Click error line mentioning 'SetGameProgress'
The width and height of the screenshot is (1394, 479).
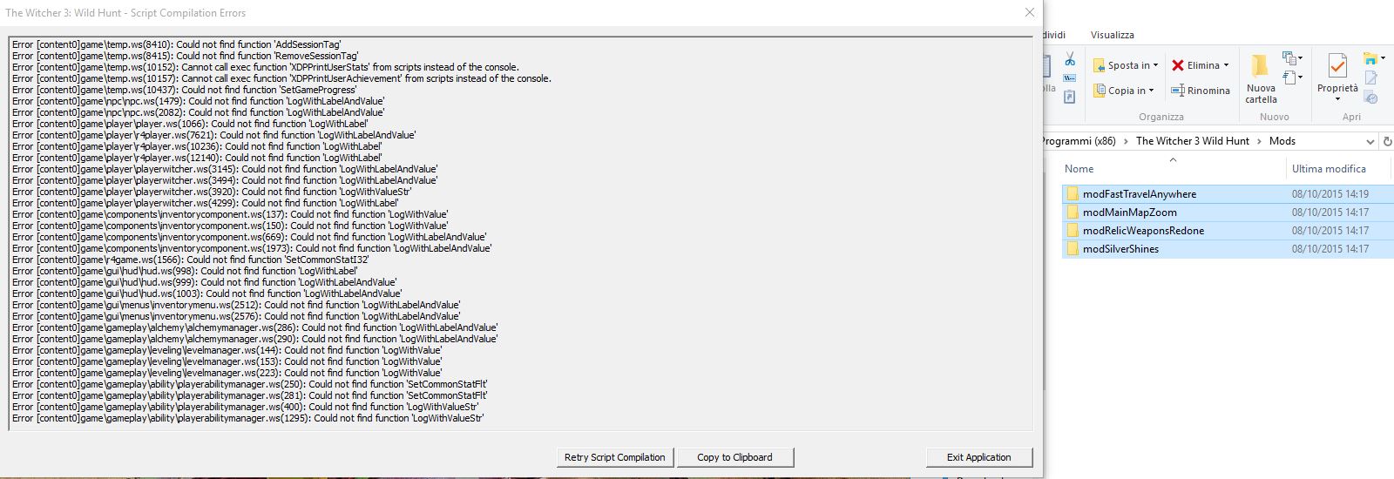(x=185, y=90)
